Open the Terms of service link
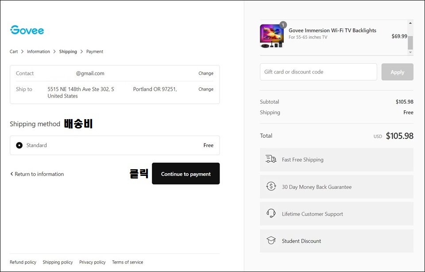Image resolution: width=425 pixels, height=272 pixels. click(x=127, y=262)
